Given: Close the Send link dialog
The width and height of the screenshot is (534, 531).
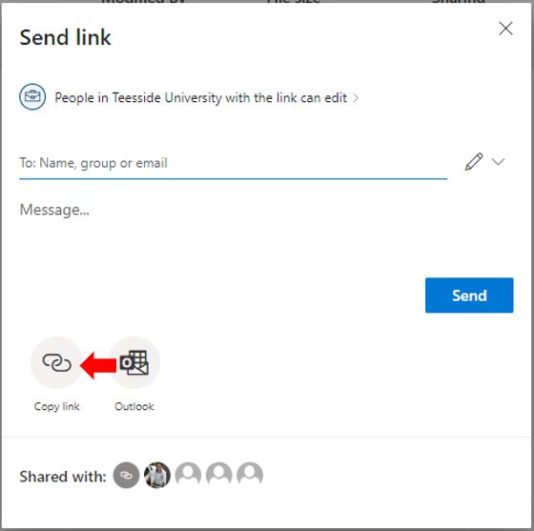Looking at the screenshot, I should click(x=505, y=29).
